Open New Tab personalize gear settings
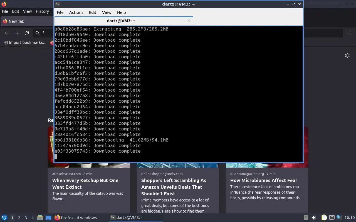 [347, 56]
